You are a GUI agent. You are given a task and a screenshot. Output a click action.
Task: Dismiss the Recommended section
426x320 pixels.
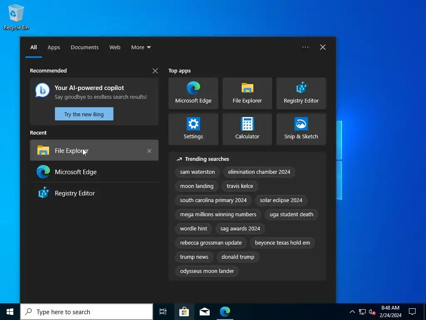coord(155,71)
